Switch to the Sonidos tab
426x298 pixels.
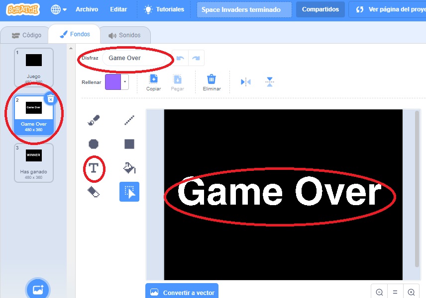tap(125, 35)
